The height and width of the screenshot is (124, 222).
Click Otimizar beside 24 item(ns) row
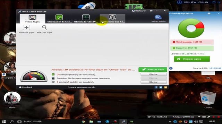point(154,74)
